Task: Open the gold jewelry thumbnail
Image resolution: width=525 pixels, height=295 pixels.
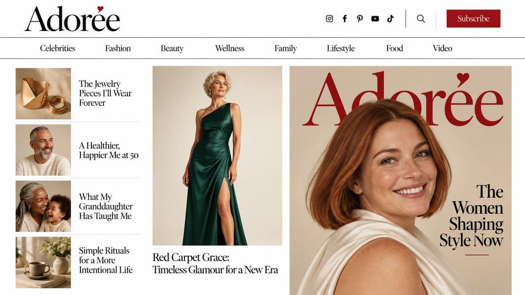Action: pos(43,93)
